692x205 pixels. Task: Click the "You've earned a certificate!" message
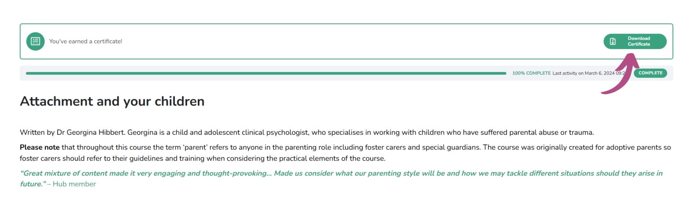(x=86, y=41)
